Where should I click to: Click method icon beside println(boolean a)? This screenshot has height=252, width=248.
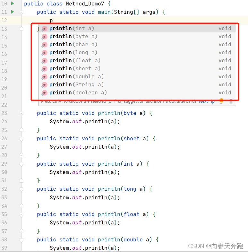[44, 93]
